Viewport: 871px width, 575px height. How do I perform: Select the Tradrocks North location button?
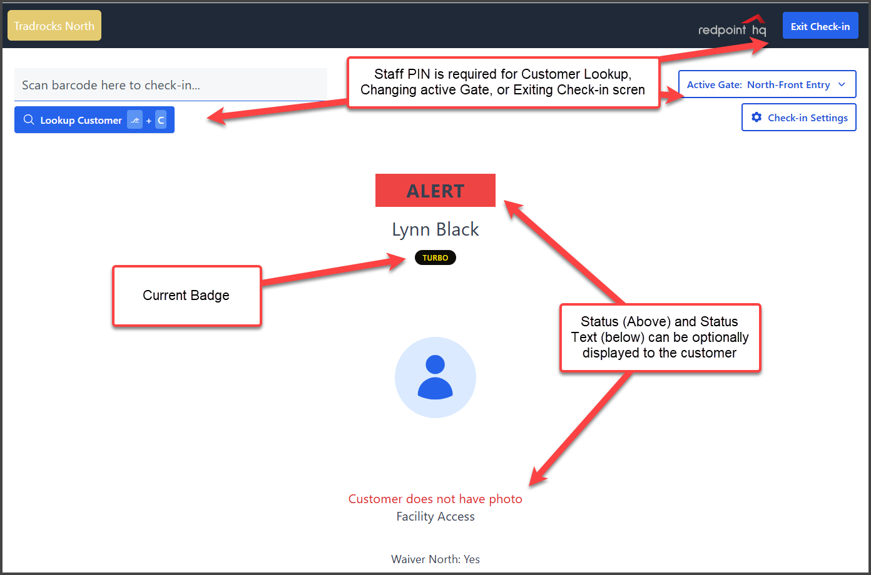54,26
